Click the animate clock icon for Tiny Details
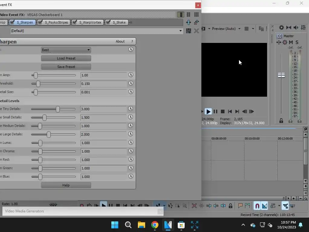309x232 pixels. (x=131, y=109)
